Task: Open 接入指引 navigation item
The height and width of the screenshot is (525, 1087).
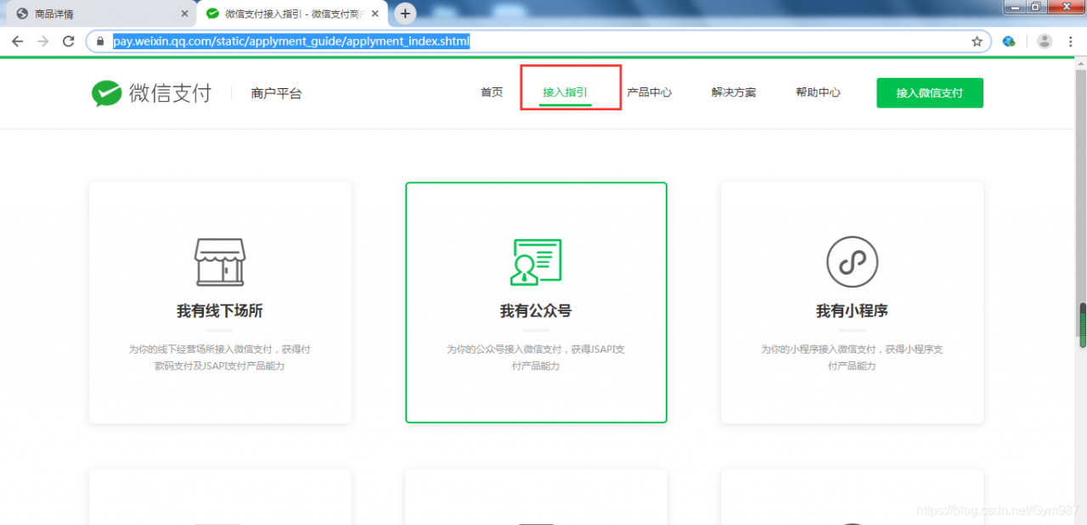Action: pos(565,92)
